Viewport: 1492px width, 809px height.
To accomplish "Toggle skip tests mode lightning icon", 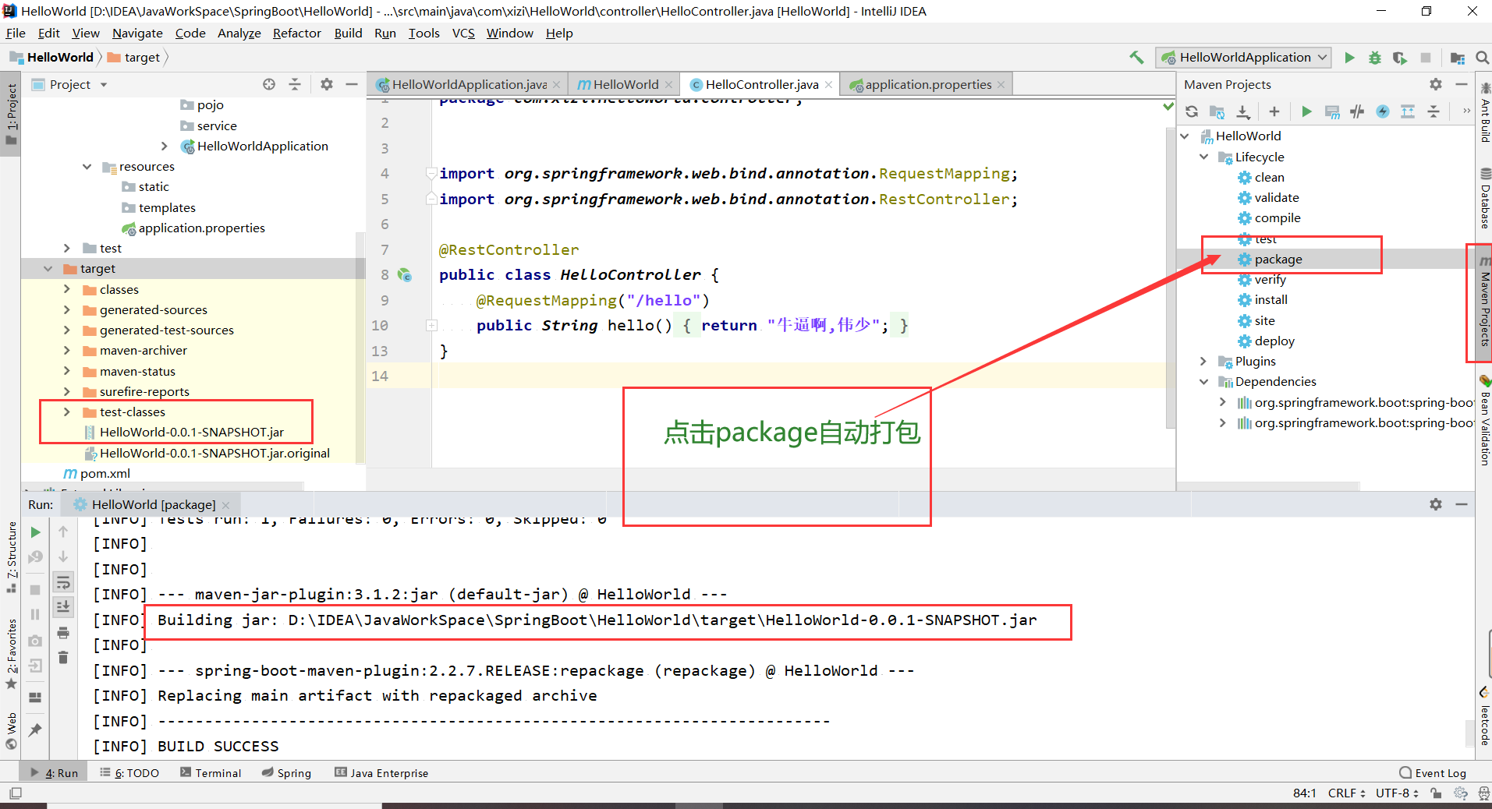I will (1383, 111).
